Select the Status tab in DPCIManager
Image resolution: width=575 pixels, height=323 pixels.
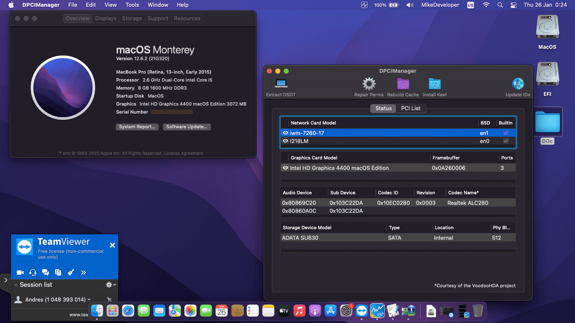click(383, 109)
